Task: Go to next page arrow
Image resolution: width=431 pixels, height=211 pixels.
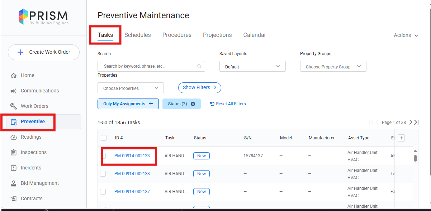Action: pos(411,123)
